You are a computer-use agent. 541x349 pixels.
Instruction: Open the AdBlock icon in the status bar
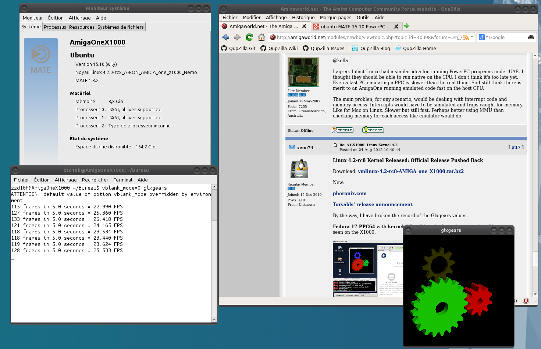pos(526,301)
